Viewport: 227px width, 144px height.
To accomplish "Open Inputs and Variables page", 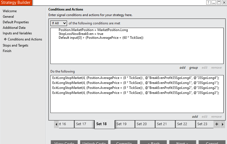I will point(17,33).
